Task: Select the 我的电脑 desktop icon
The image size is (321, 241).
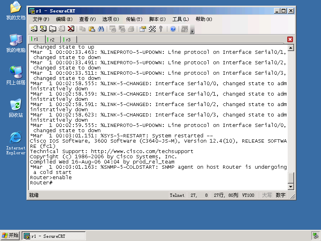Action: [16, 43]
